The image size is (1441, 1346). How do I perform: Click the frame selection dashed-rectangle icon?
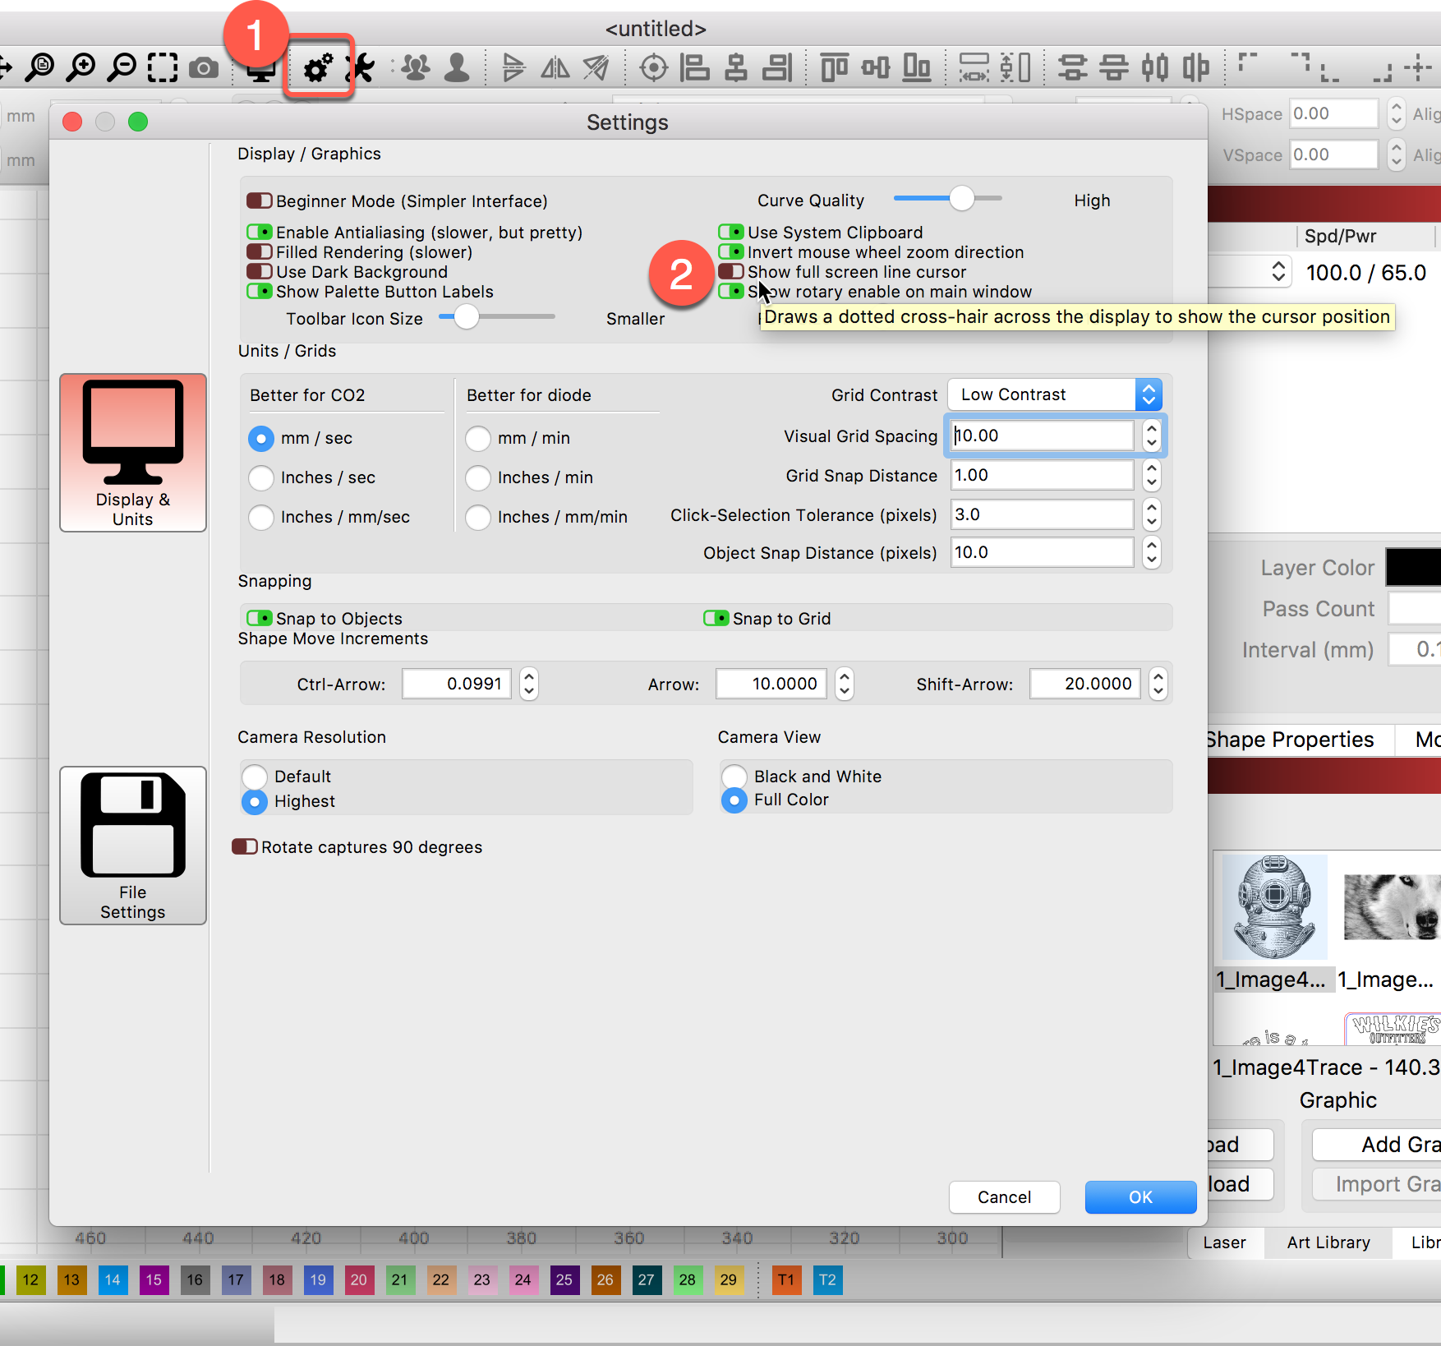click(163, 68)
